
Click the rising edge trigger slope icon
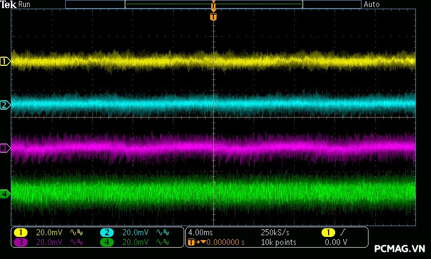(344, 233)
